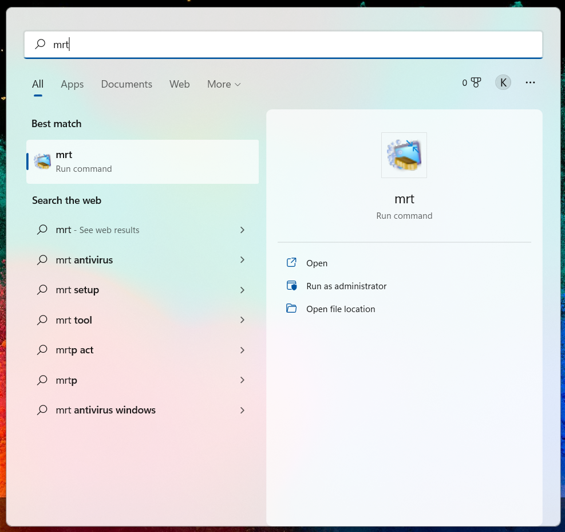The width and height of the screenshot is (565, 532).
Task: Click the 'Run command' subtitle in preview pane
Action: [404, 215]
